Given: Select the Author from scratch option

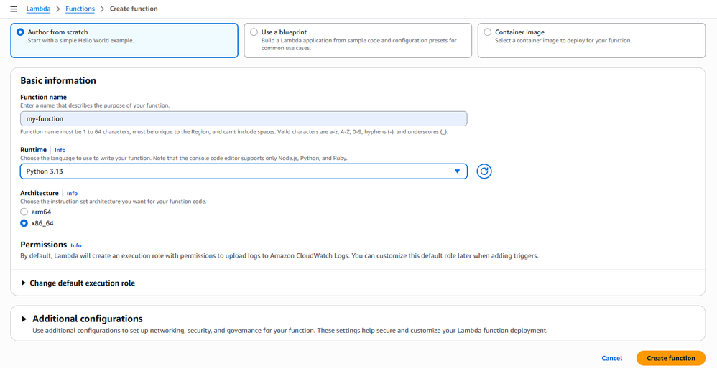Looking at the screenshot, I should coord(20,32).
